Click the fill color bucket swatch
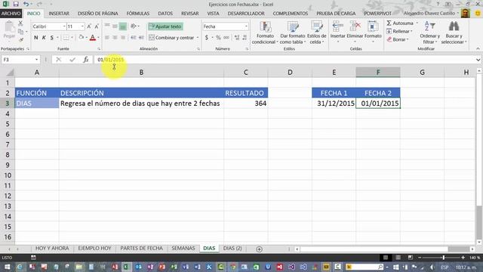This screenshot has width=483, height=272. [x=81, y=38]
